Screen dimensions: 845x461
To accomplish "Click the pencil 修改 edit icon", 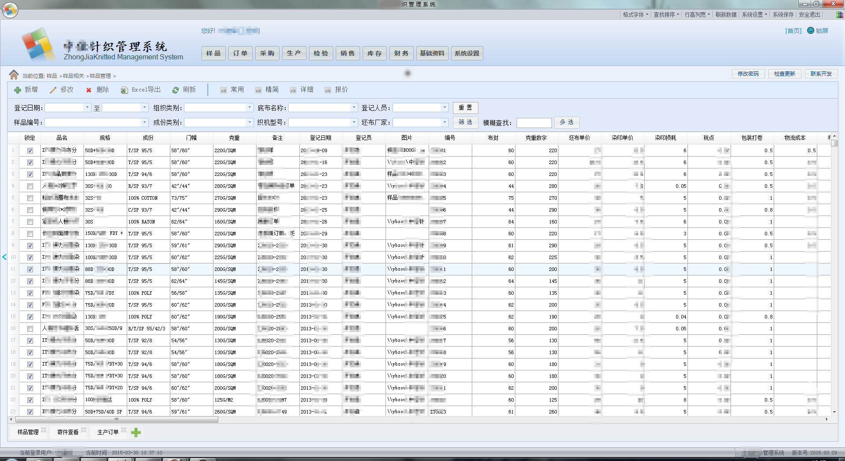I will (53, 90).
